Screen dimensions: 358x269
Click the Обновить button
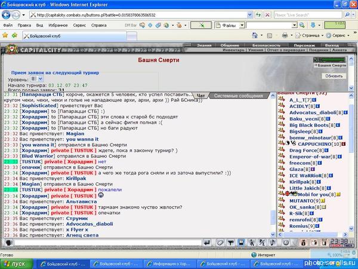coord(334,77)
